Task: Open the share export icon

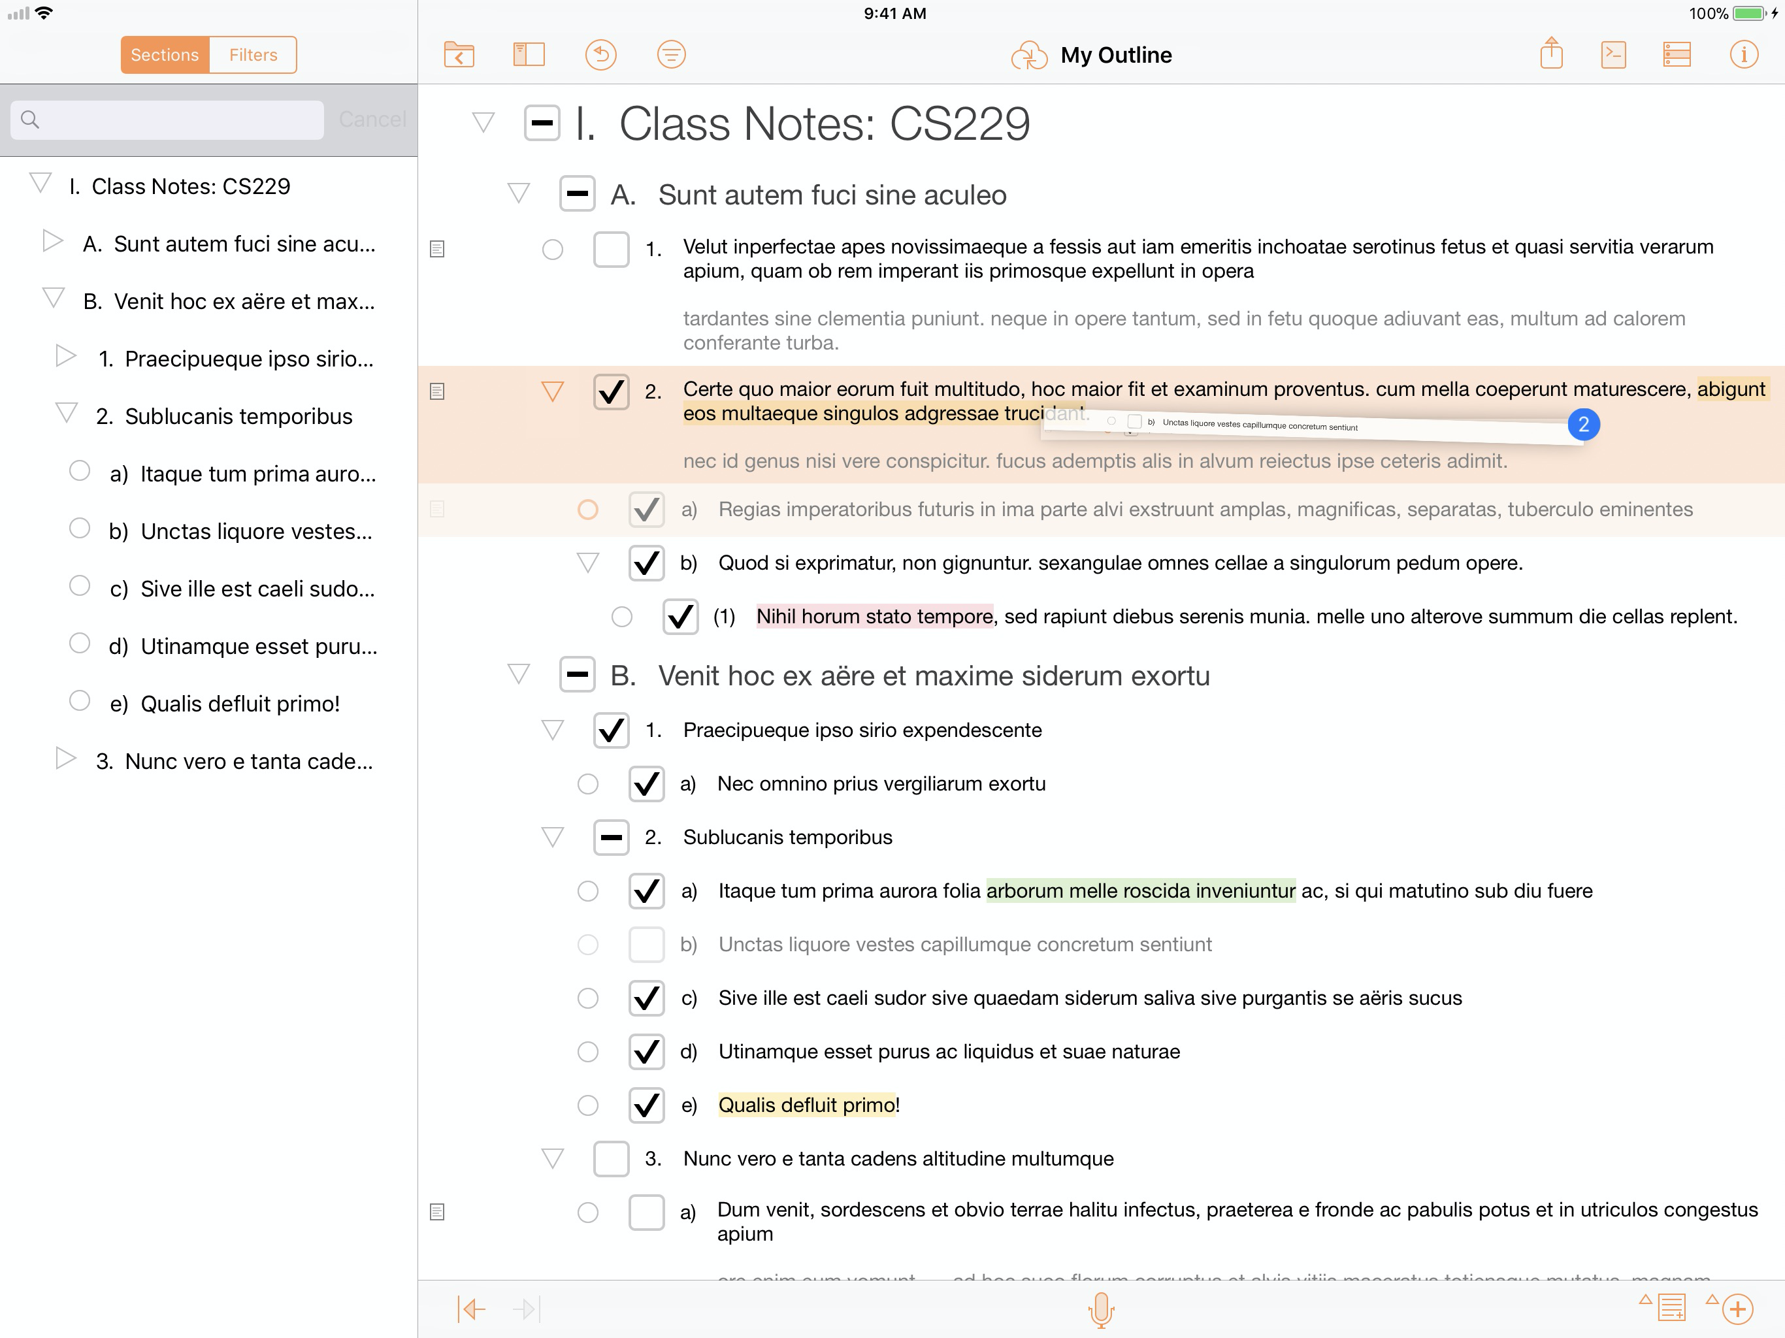Action: (1551, 54)
